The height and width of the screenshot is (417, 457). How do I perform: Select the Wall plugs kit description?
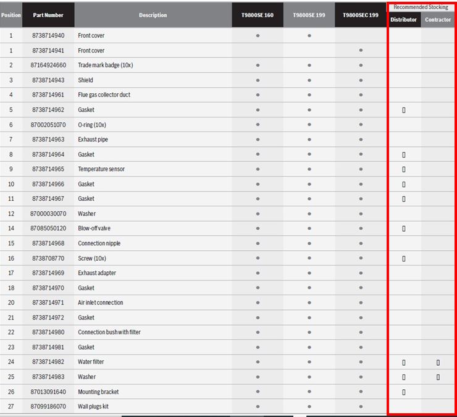pyautogui.click(x=93, y=406)
